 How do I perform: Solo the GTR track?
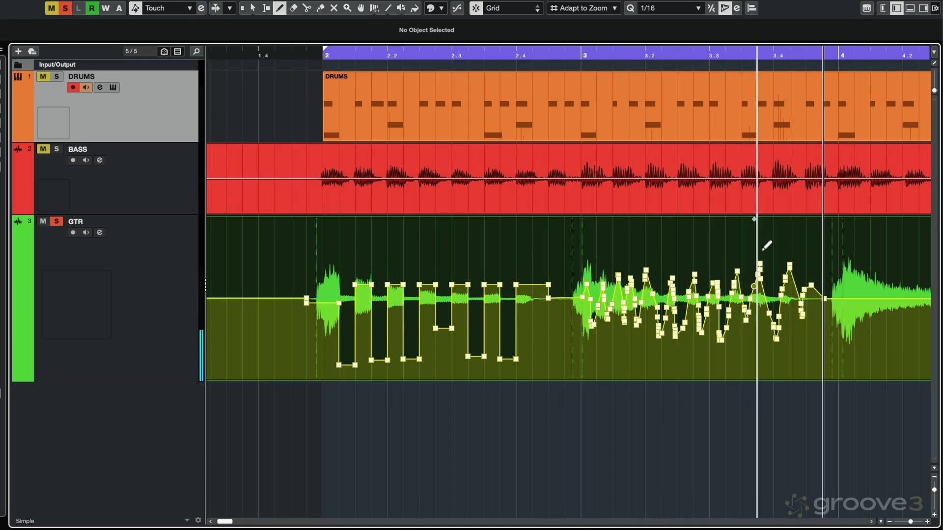56,221
